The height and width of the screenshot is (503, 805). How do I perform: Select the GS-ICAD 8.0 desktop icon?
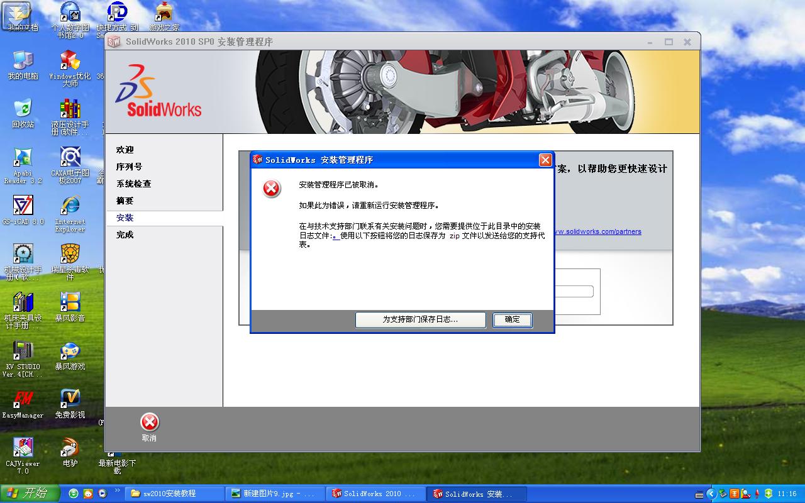click(x=23, y=210)
